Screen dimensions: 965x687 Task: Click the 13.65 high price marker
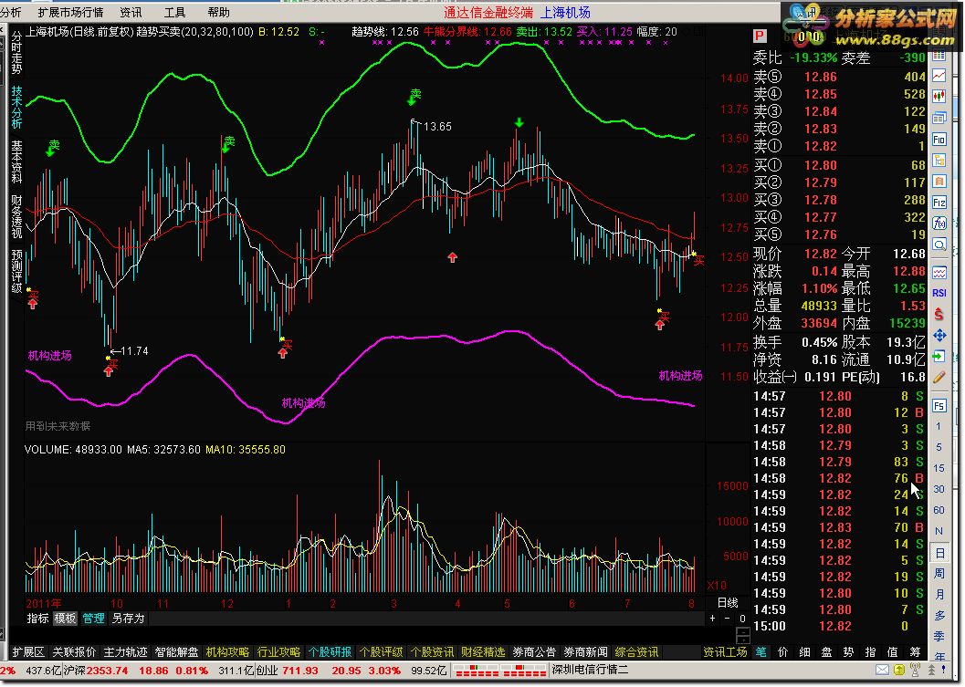point(437,127)
